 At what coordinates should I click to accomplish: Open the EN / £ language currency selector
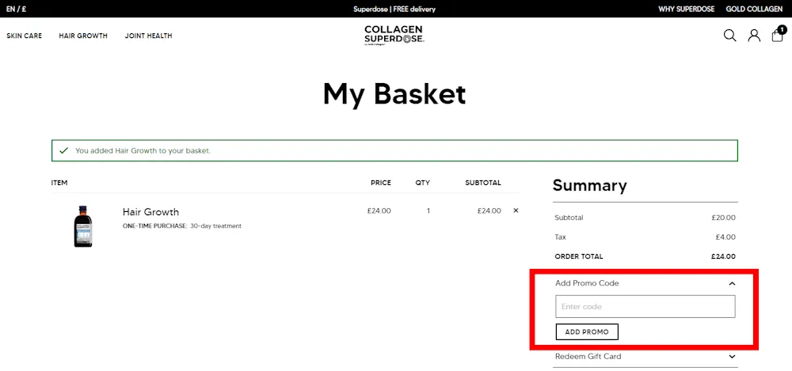point(16,9)
